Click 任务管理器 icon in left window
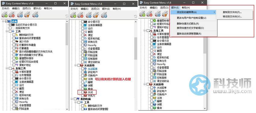 pos(17,75)
